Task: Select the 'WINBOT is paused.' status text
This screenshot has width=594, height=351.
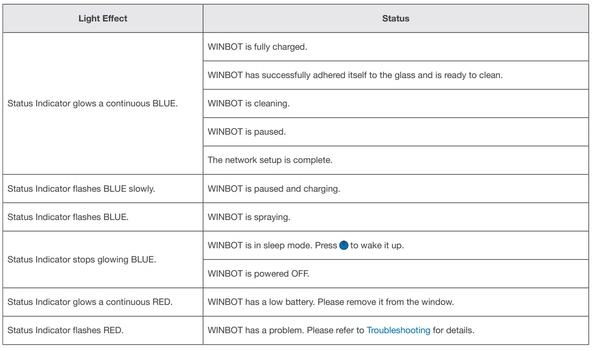Action: click(x=247, y=132)
